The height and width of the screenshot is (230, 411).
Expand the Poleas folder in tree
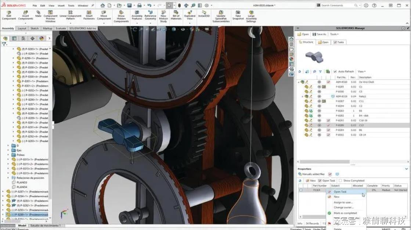click(8, 155)
